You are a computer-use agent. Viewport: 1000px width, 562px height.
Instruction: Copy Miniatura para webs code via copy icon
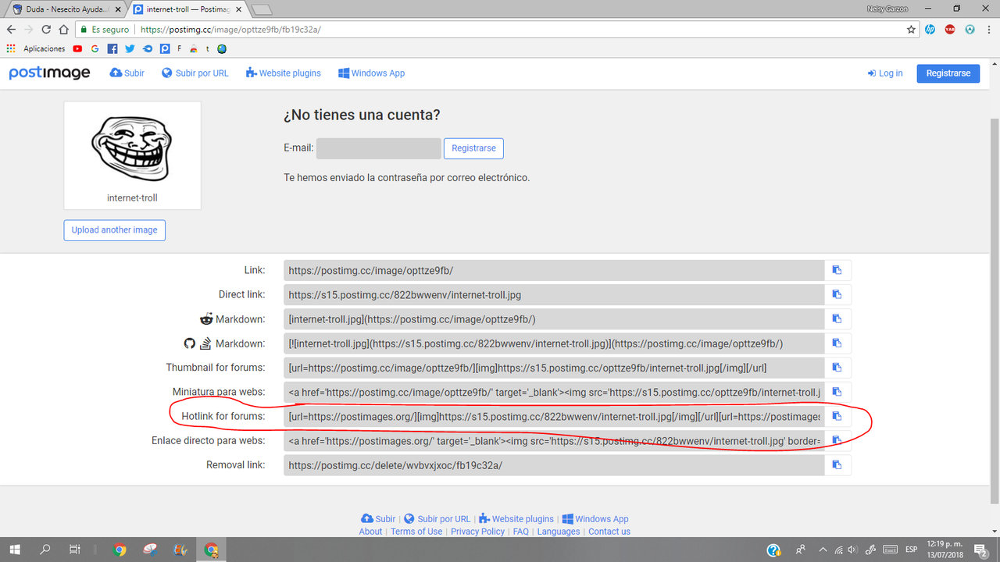click(x=837, y=391)
